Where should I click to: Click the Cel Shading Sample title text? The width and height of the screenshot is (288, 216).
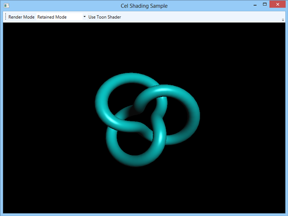pyautogui.click(x=144, y=6)
